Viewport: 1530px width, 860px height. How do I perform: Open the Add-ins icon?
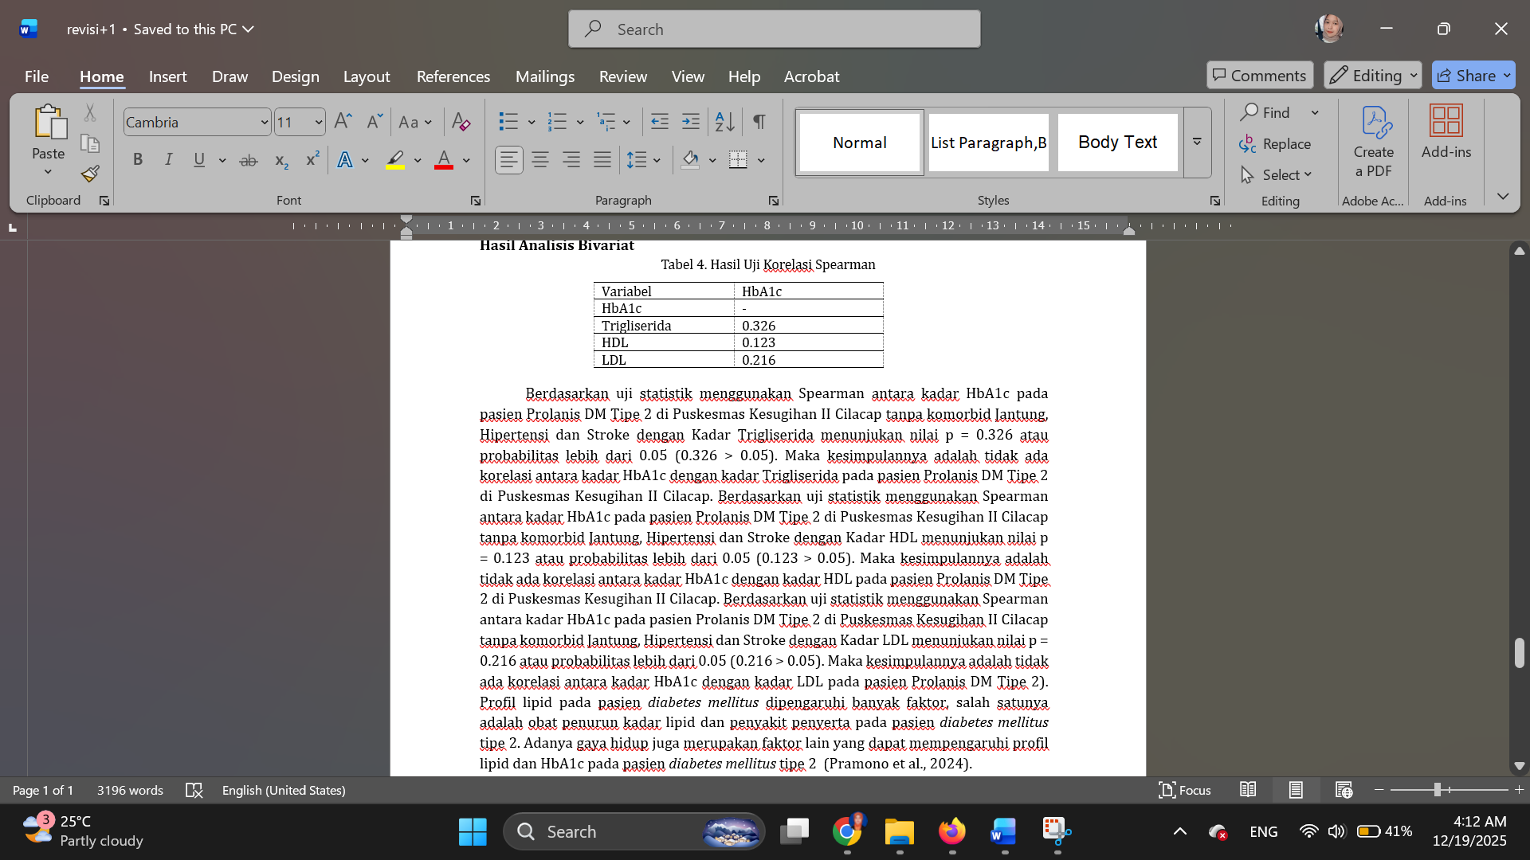pos(1446,131)
